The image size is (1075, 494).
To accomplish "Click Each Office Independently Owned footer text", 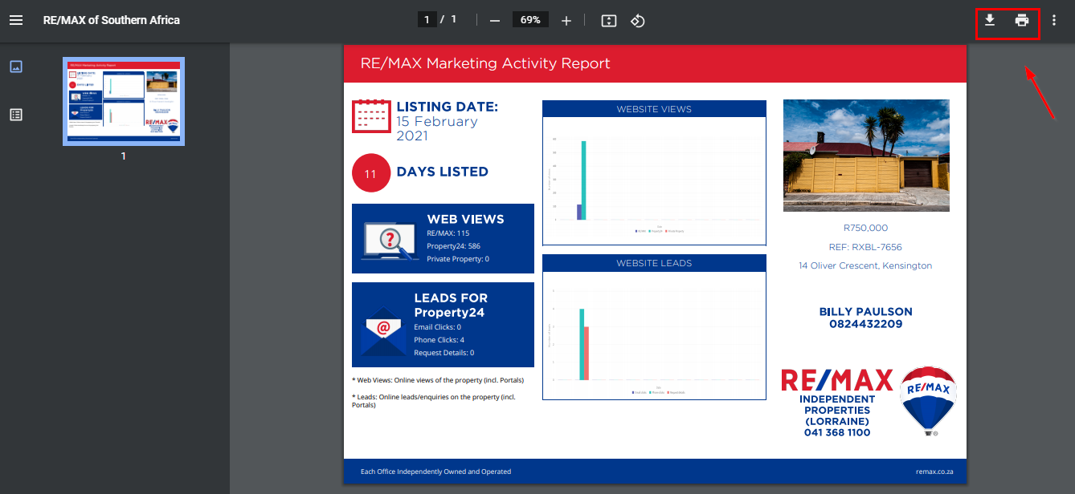I will (x=436, y=472).
